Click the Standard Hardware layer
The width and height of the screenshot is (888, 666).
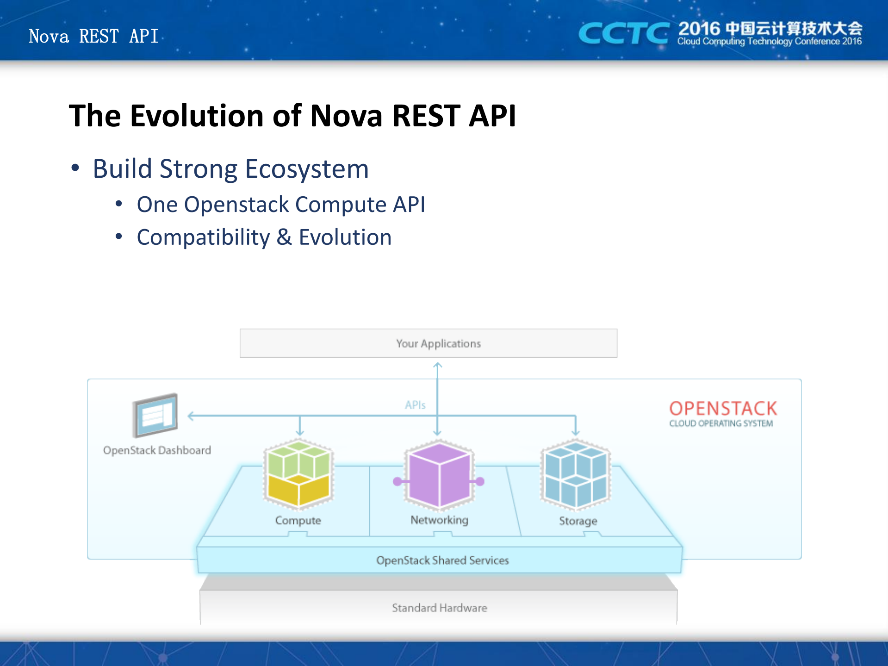coord(439,608)
